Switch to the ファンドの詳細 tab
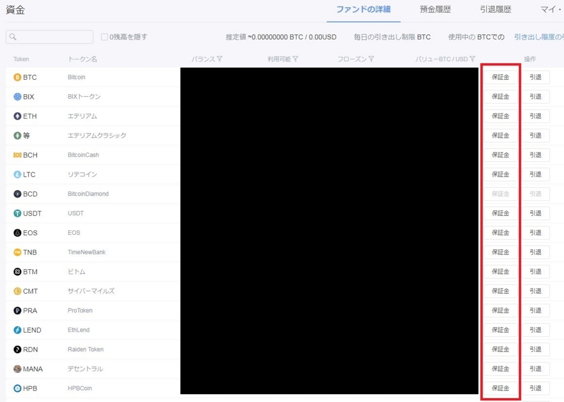The width and height of the screenshot is (564, 402). pos(364,9)
